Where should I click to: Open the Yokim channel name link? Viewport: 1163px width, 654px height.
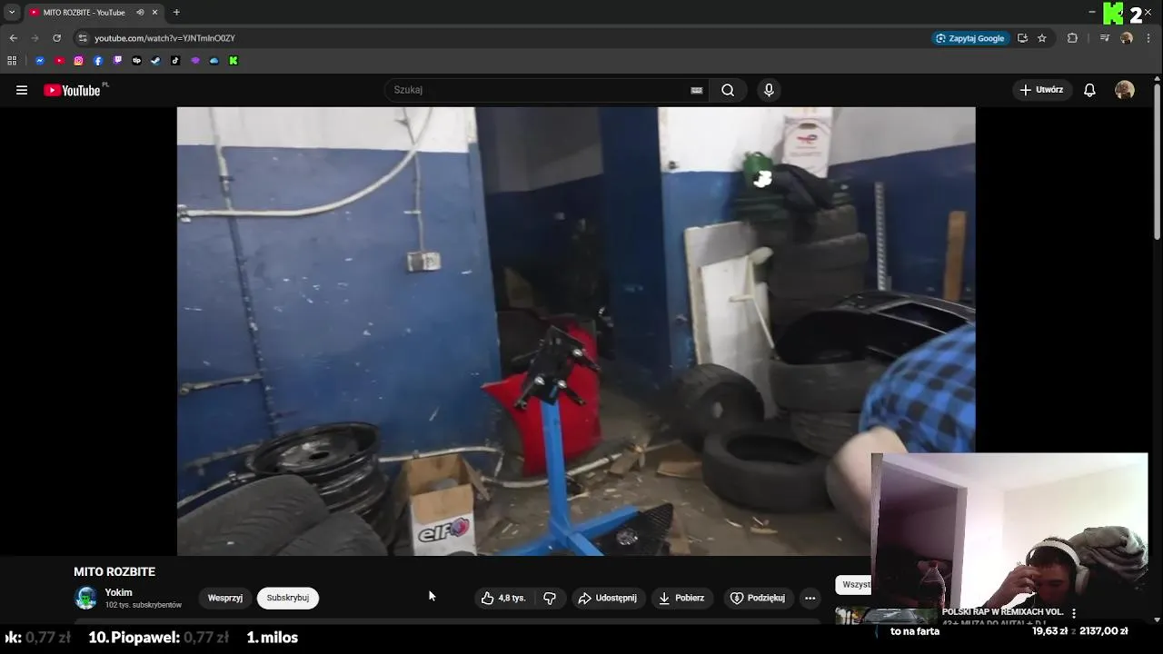pos(118,592)
